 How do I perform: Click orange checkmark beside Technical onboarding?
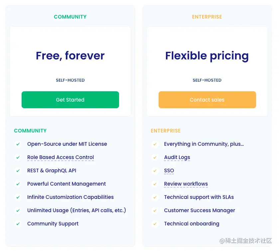click(x=155, y=224)
